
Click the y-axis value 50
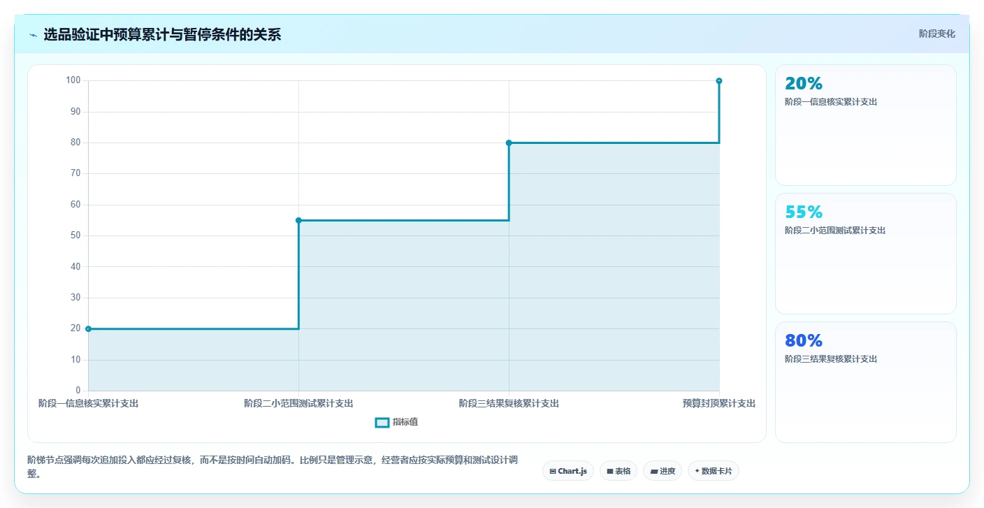point(75,235)
